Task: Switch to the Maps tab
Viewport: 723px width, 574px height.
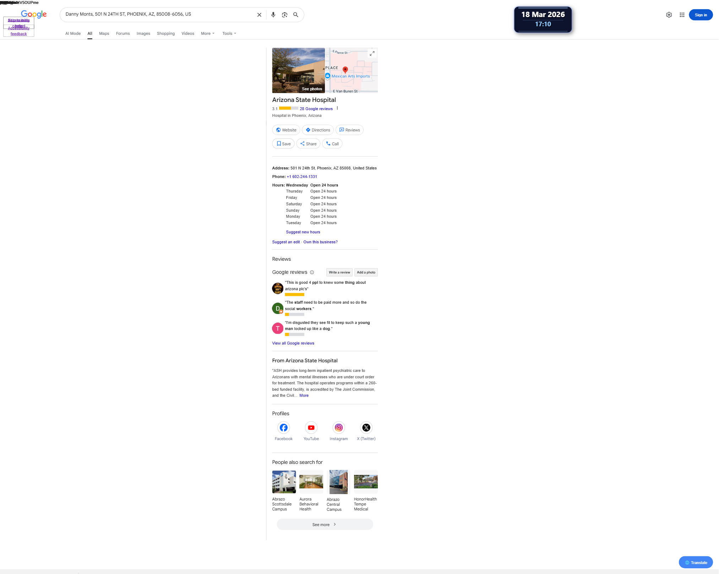Action: [x=104, y=34]
